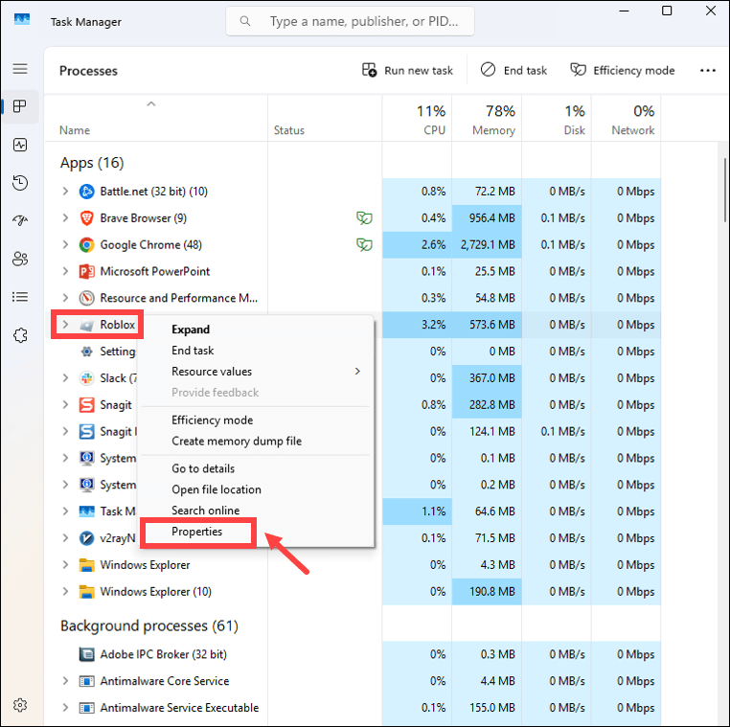730x727 pixels.
Task: Expand the Roblox process tree
Action: coord(65,325)
